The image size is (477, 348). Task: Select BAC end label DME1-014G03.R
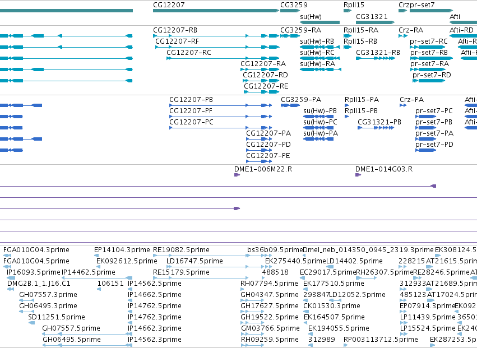click(x=384, y=169)
